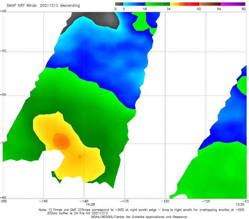Click the longitude label '-150'
This screenshot has width=249, height=219.
3,201
